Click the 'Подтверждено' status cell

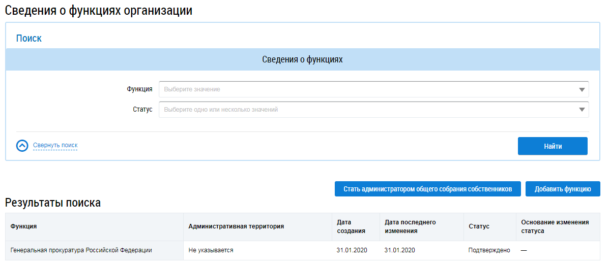(x=489, y=250)
